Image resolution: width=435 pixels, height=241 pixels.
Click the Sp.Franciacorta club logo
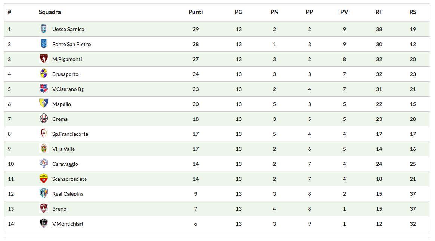pos(44,134)
